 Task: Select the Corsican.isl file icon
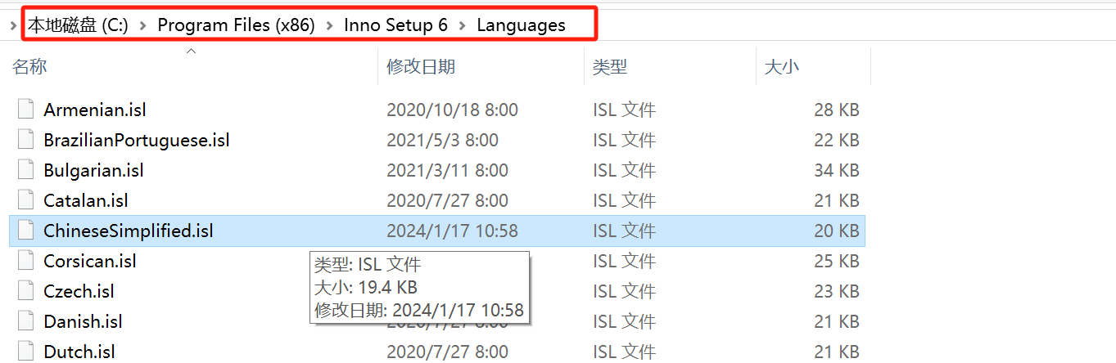click(25, 261)
